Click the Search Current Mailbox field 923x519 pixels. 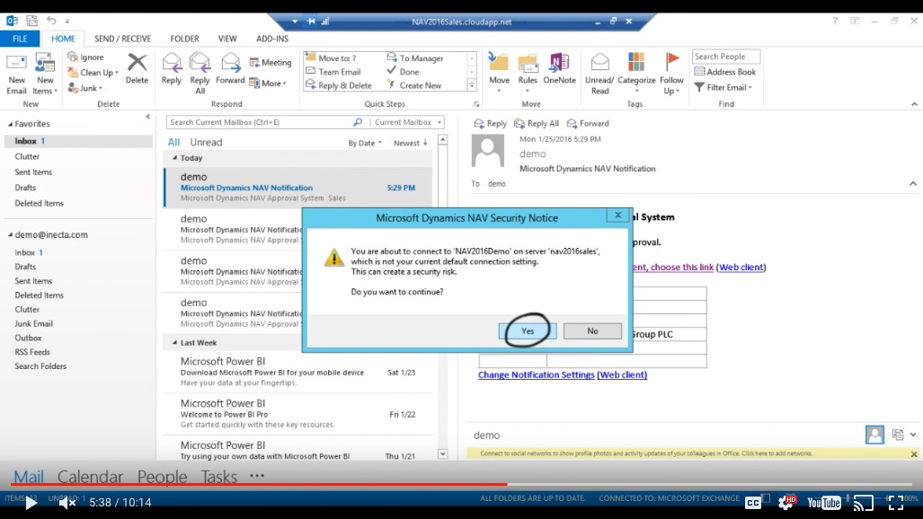tap(260, 122)
